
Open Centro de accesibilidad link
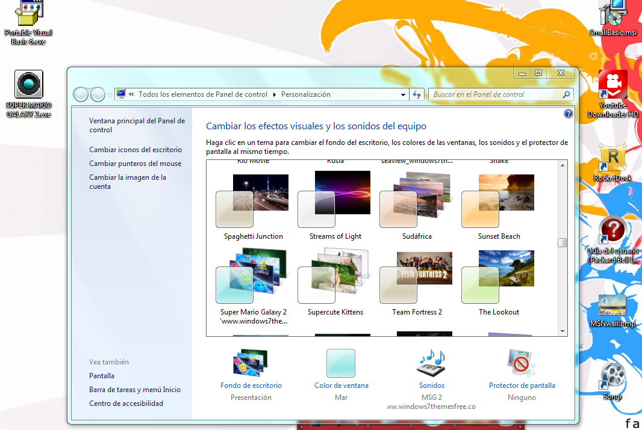126,404
